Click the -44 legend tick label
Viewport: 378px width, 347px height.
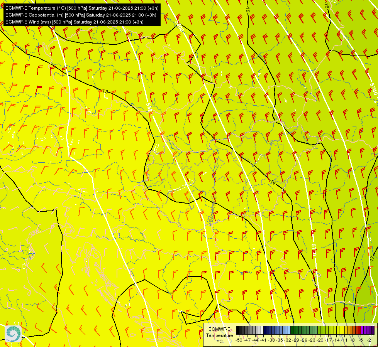pos(255,340)
